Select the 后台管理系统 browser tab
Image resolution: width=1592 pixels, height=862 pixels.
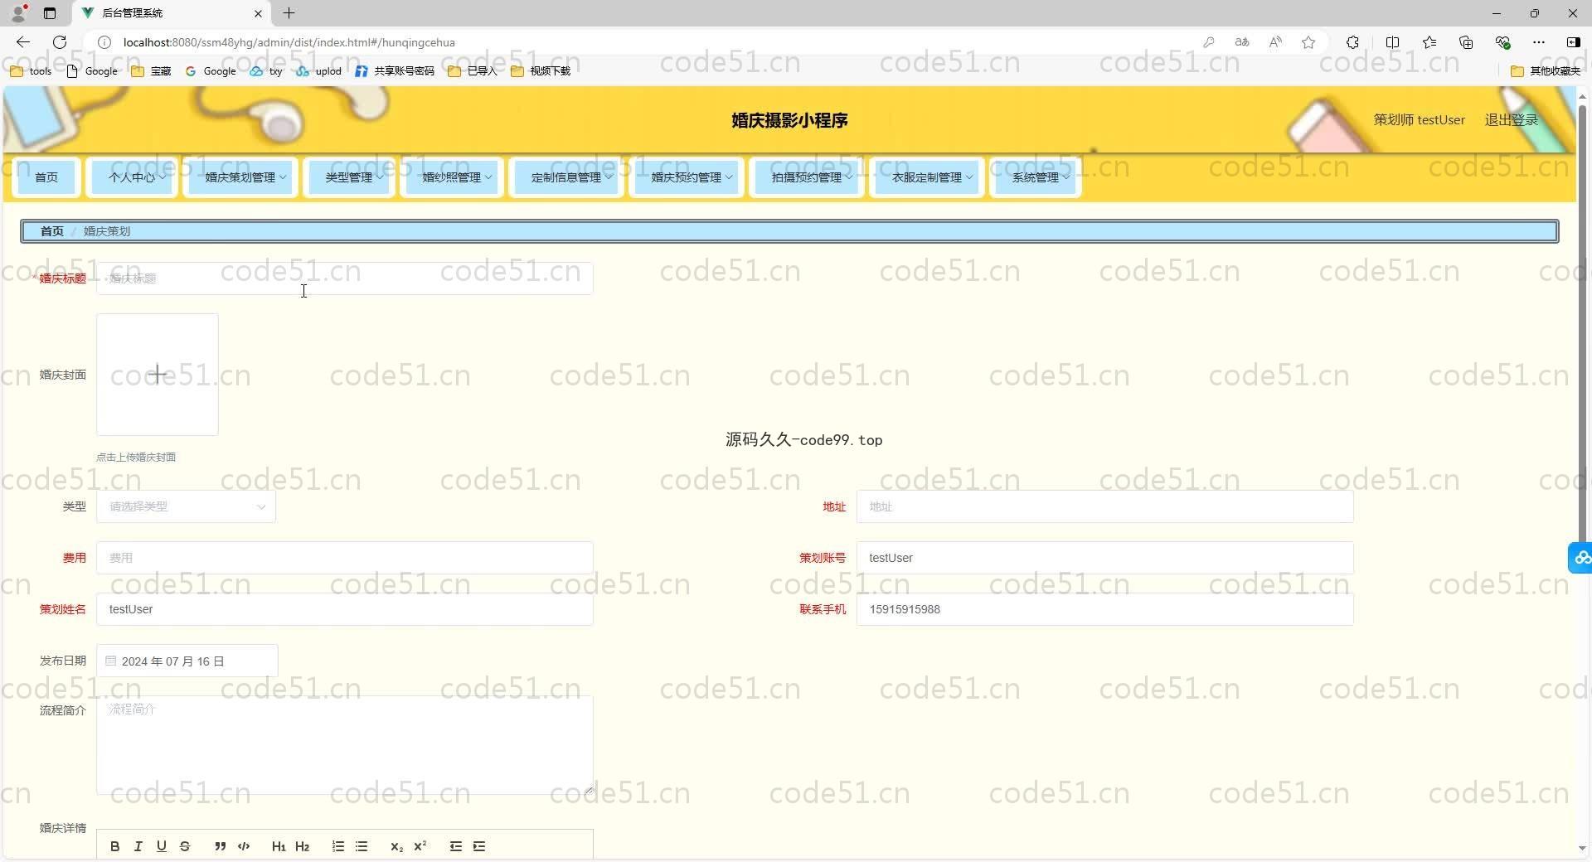click(172, 13)
